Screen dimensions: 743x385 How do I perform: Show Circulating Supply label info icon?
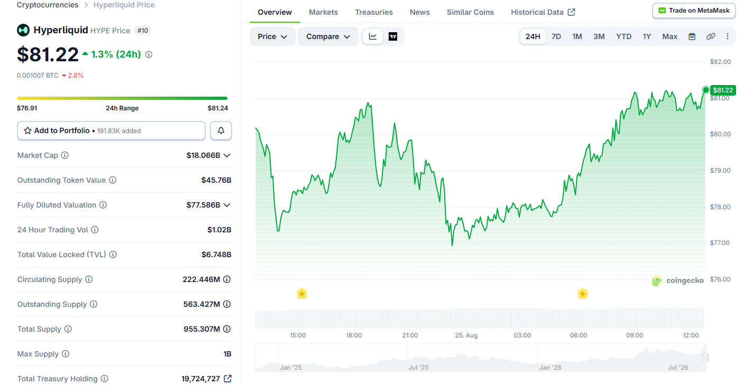click(x=89, y=279)
